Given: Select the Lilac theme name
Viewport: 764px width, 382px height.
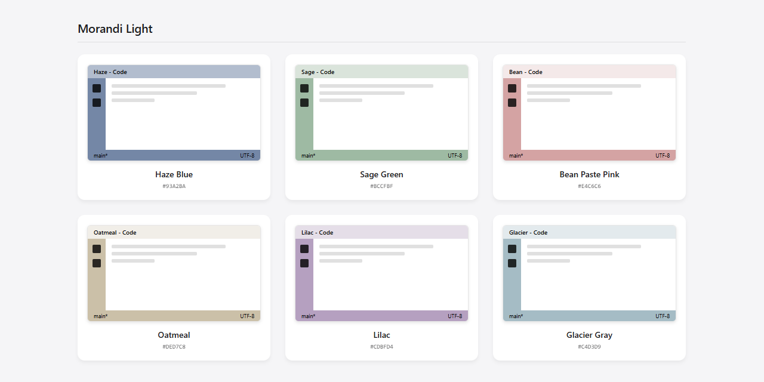Looking at the screenshot, I should tap(381, 335).
